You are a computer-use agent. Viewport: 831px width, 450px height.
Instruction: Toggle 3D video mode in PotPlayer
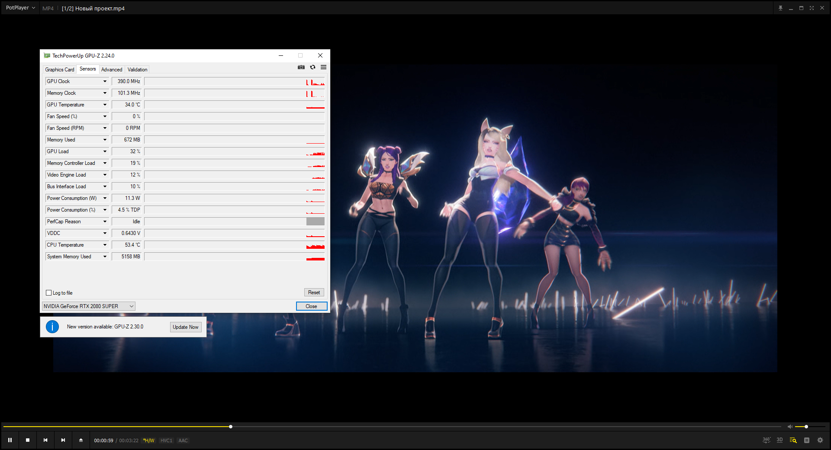[x=780, y=440]
